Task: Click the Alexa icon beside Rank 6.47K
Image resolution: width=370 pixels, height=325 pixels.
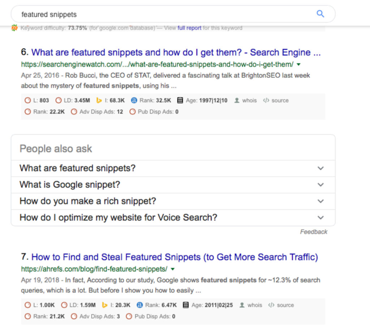Action: tap(140, 305)
